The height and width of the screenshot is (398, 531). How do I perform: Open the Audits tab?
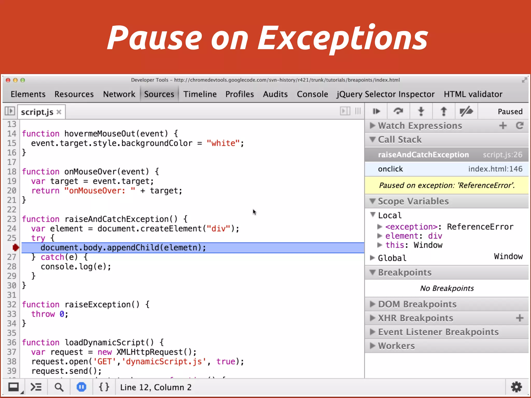tap(275, 94)
